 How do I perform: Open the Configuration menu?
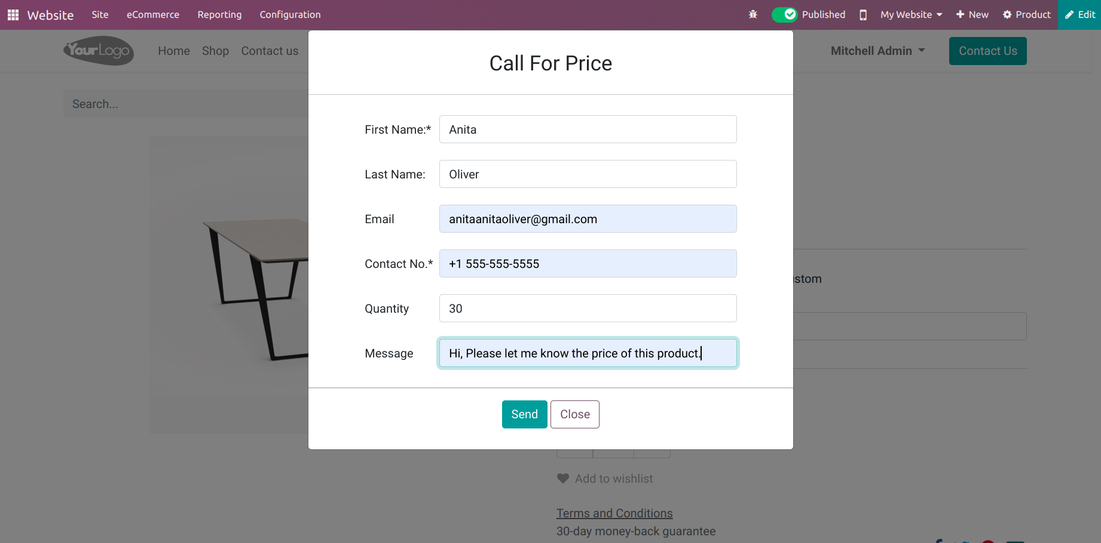coord(290,15)
